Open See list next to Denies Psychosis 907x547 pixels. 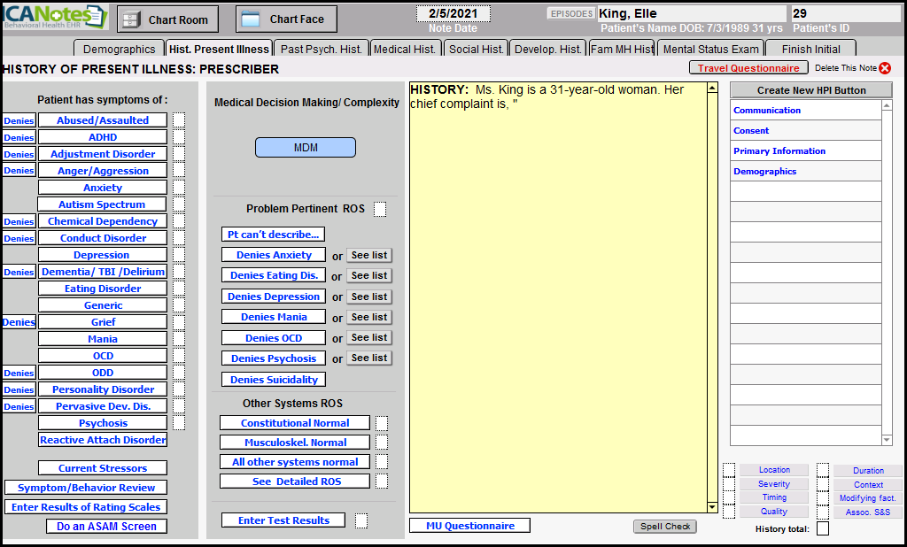(x=368, y=358)
